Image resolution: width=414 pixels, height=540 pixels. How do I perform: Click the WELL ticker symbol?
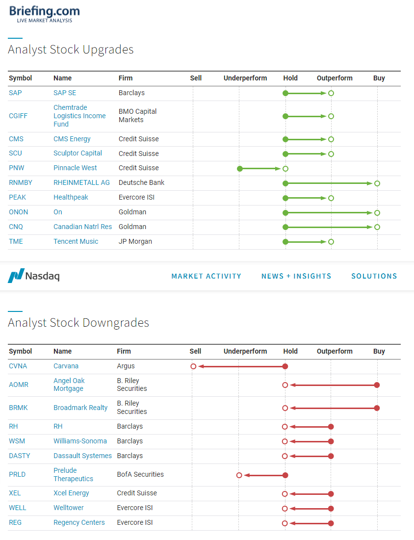[18, 508]
